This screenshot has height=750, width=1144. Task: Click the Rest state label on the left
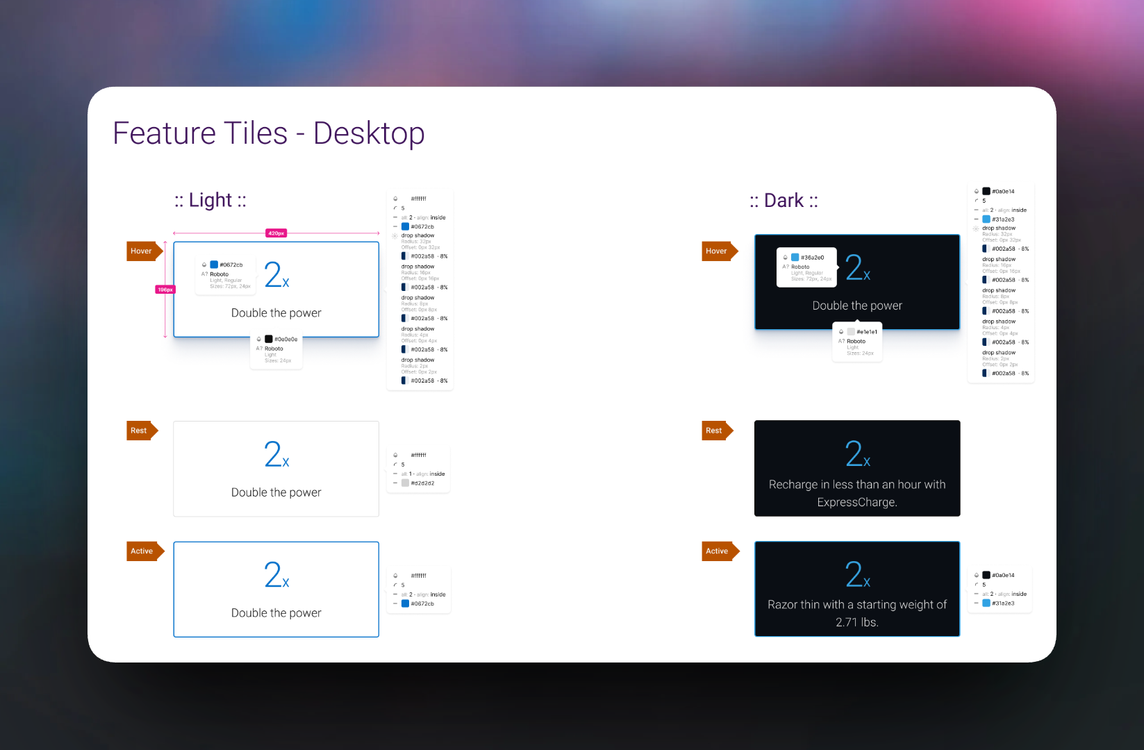(x=138, y=431)
